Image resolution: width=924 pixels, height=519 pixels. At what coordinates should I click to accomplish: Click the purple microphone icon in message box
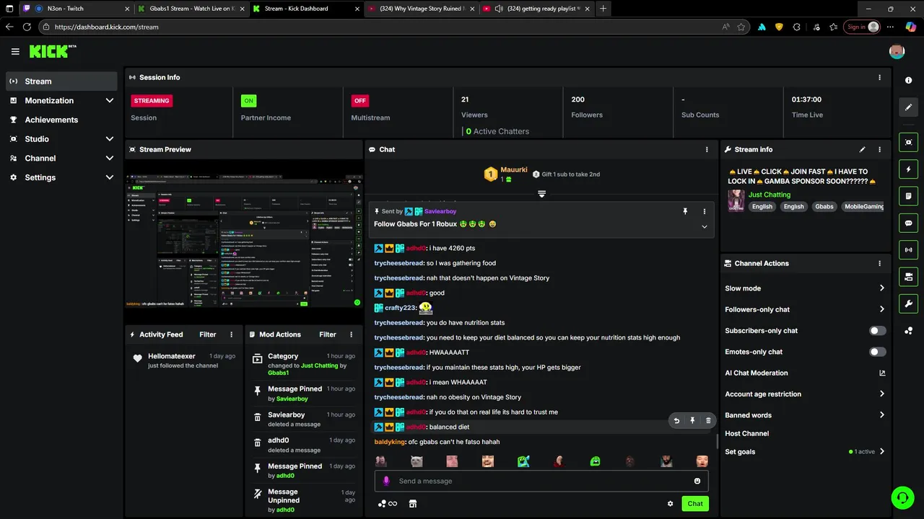pos(386,481)
